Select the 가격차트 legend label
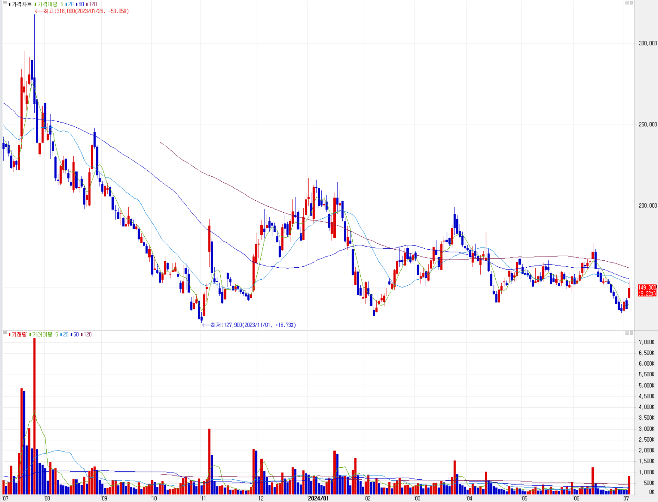658x502 pixels. tap(21, 4)
